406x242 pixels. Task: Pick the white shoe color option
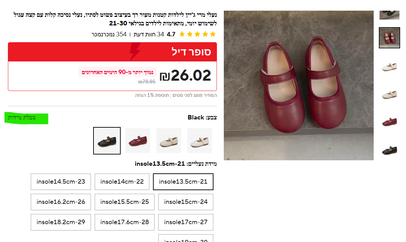[200, 141]
